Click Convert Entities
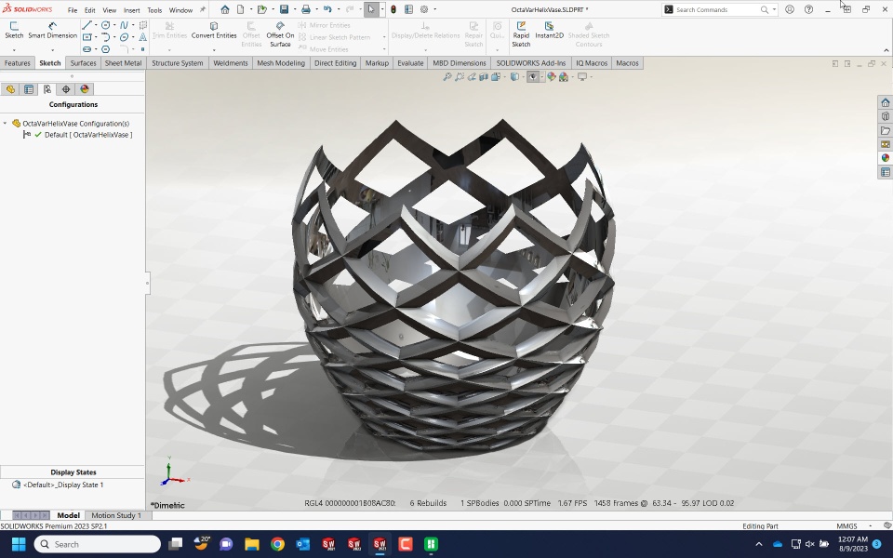The width and height of the screenshot is (893, 558). [x=214, y=31]
